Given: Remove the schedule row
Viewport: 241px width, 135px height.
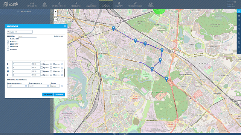Looking at the screenshot, I should [62, 86].
